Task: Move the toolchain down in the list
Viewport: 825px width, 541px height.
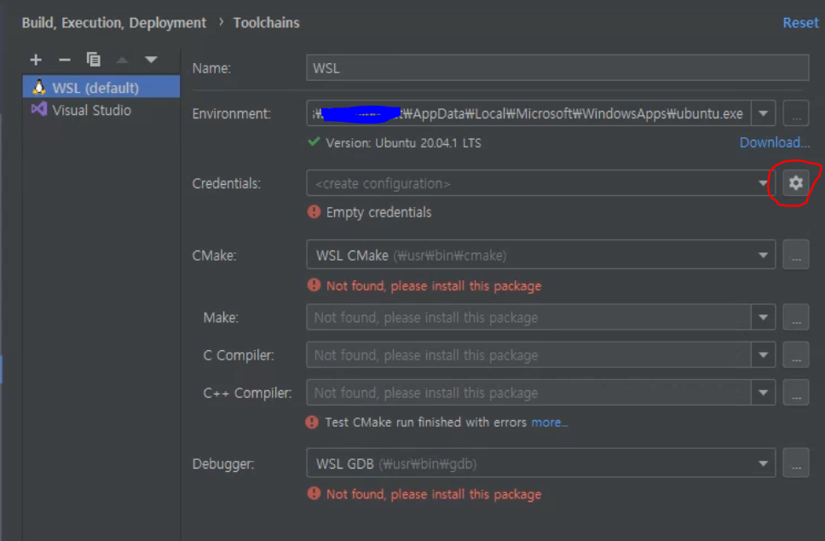Action: pyautogui.click(x=151, y=60)
